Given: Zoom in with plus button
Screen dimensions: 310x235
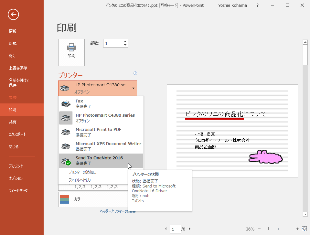Looking at the screenshot, I should (297, 229).
